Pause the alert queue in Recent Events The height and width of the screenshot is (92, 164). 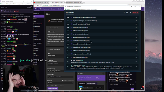coord(127,13)
